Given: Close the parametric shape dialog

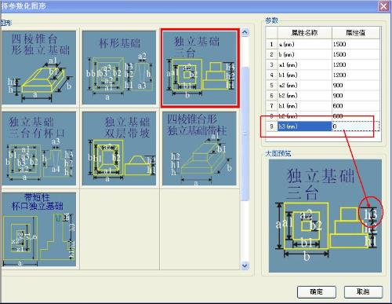Looking at the screenshot, I should (383, 6).
